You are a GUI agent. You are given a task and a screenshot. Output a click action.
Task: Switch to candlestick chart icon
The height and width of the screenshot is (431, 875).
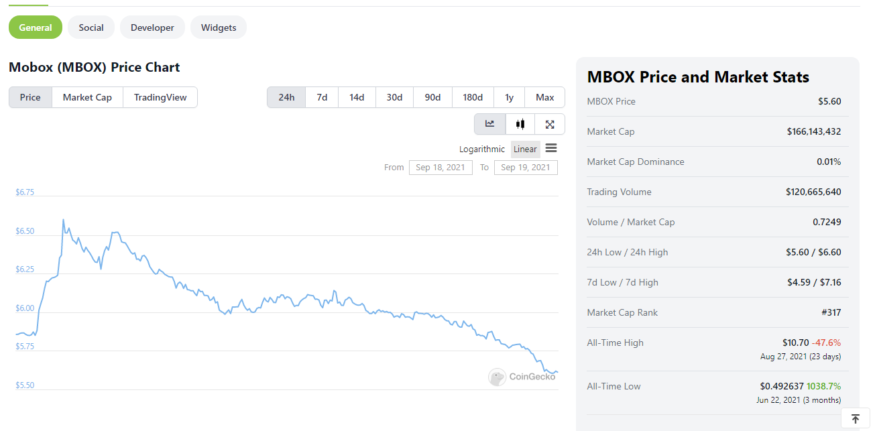(520, 124)
